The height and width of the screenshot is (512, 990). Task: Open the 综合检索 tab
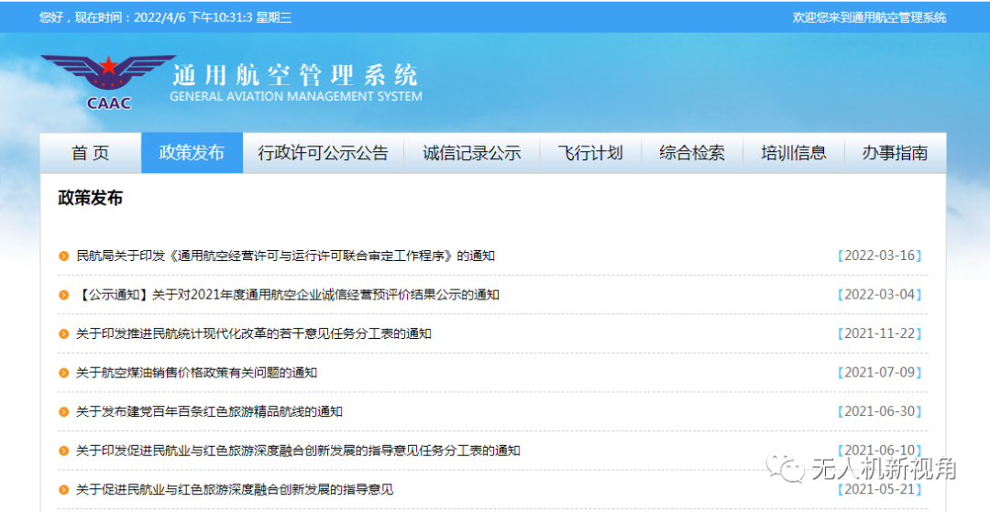[692, 153]
